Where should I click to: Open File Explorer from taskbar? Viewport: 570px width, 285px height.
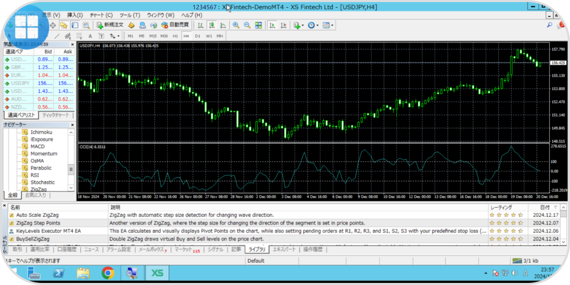point(83,274)
